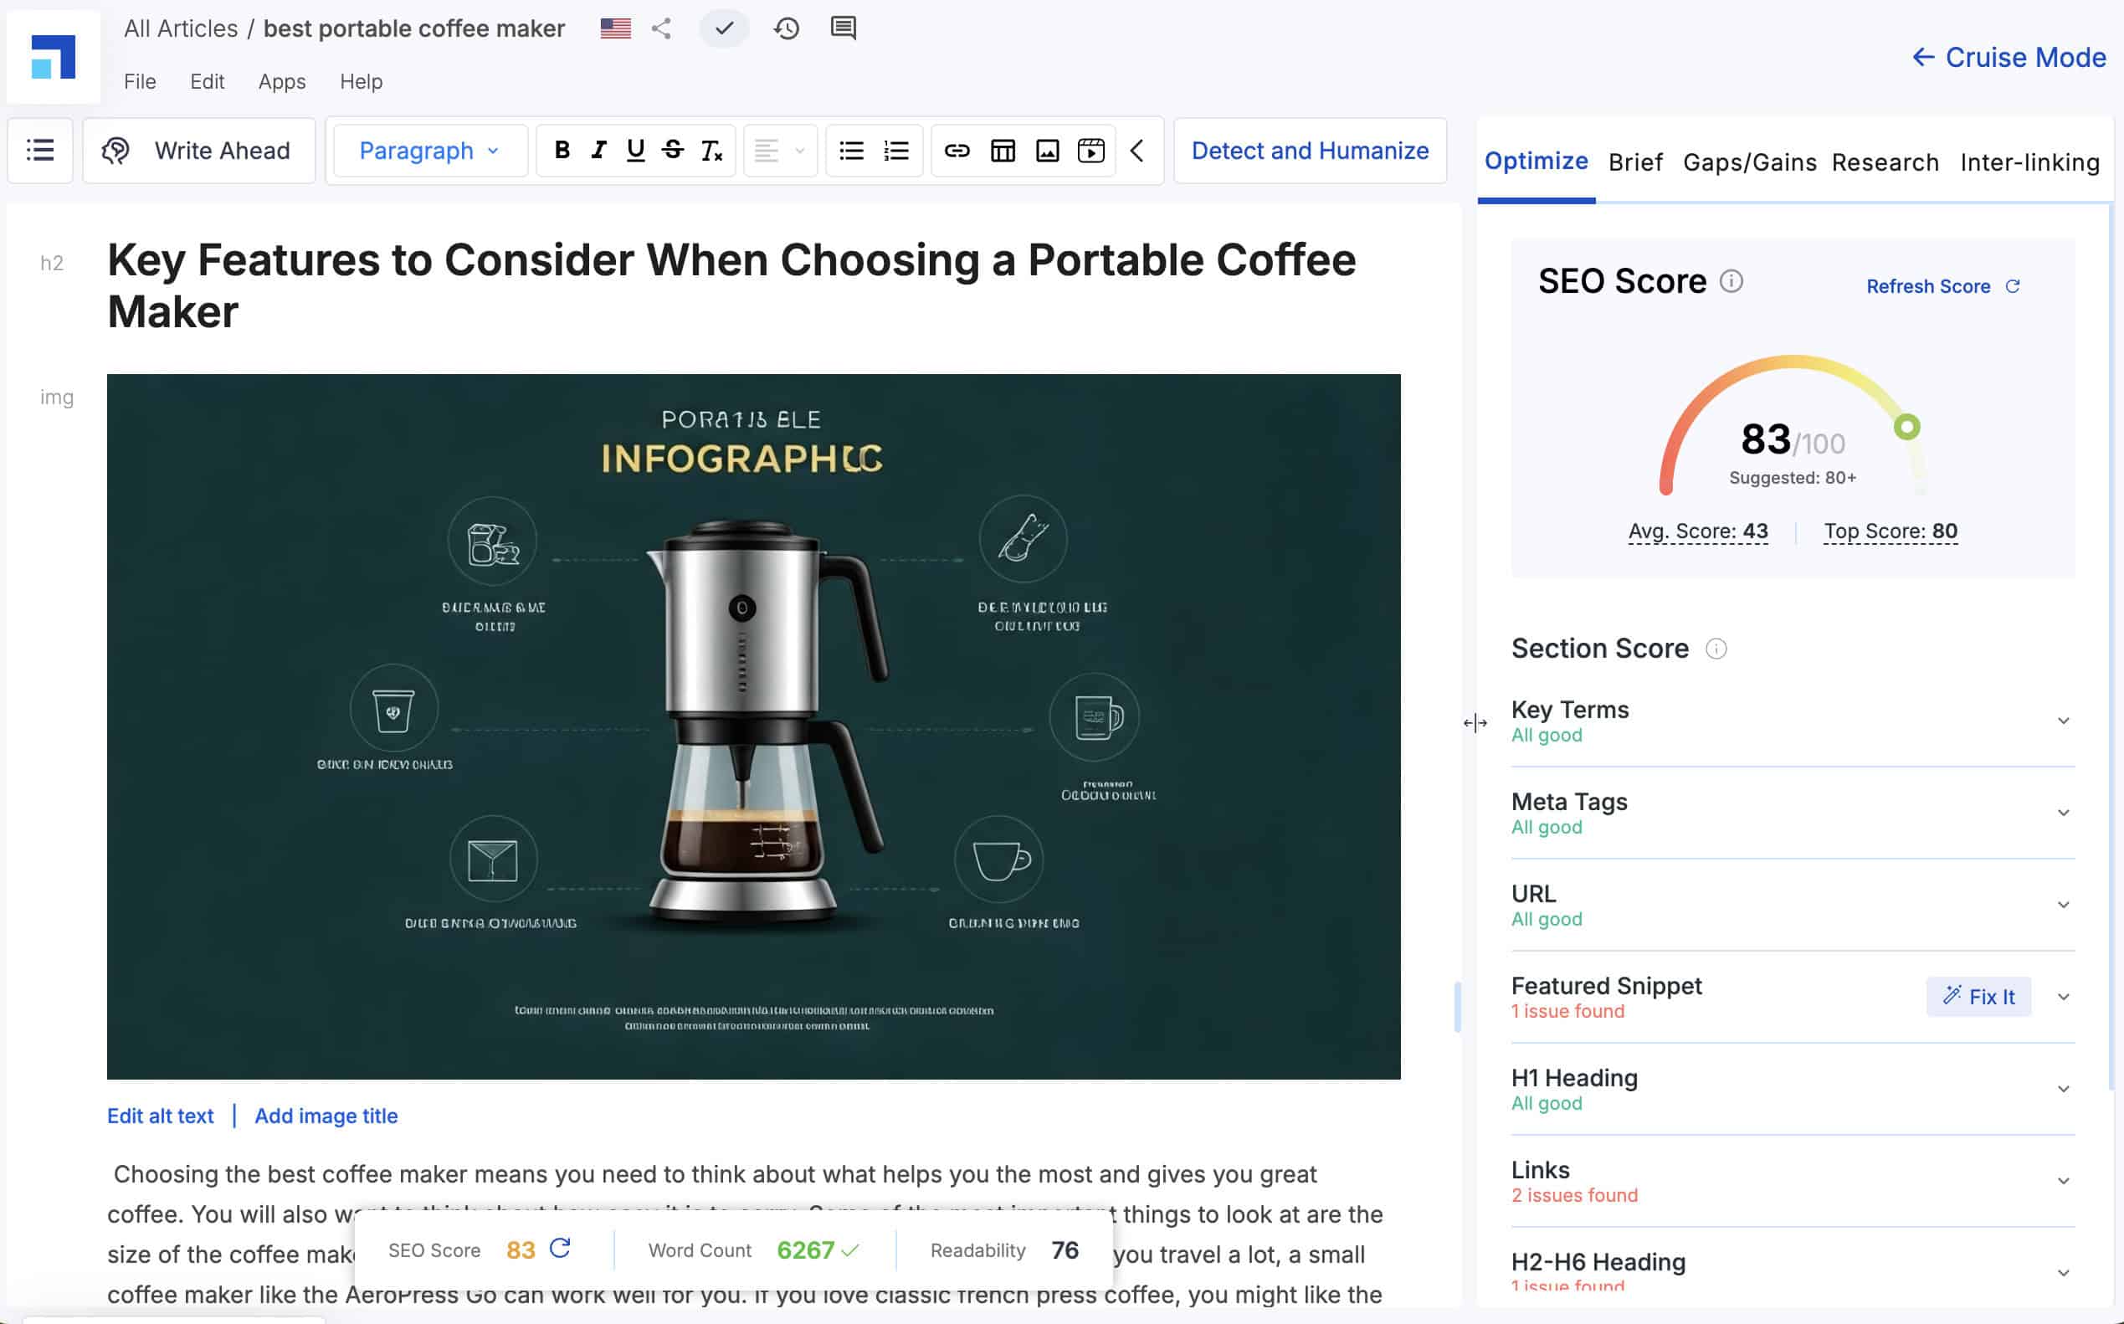Switch to the Optimize tab
This screenshot has height=1324, width=2124.
click(x=1536, y=162)
